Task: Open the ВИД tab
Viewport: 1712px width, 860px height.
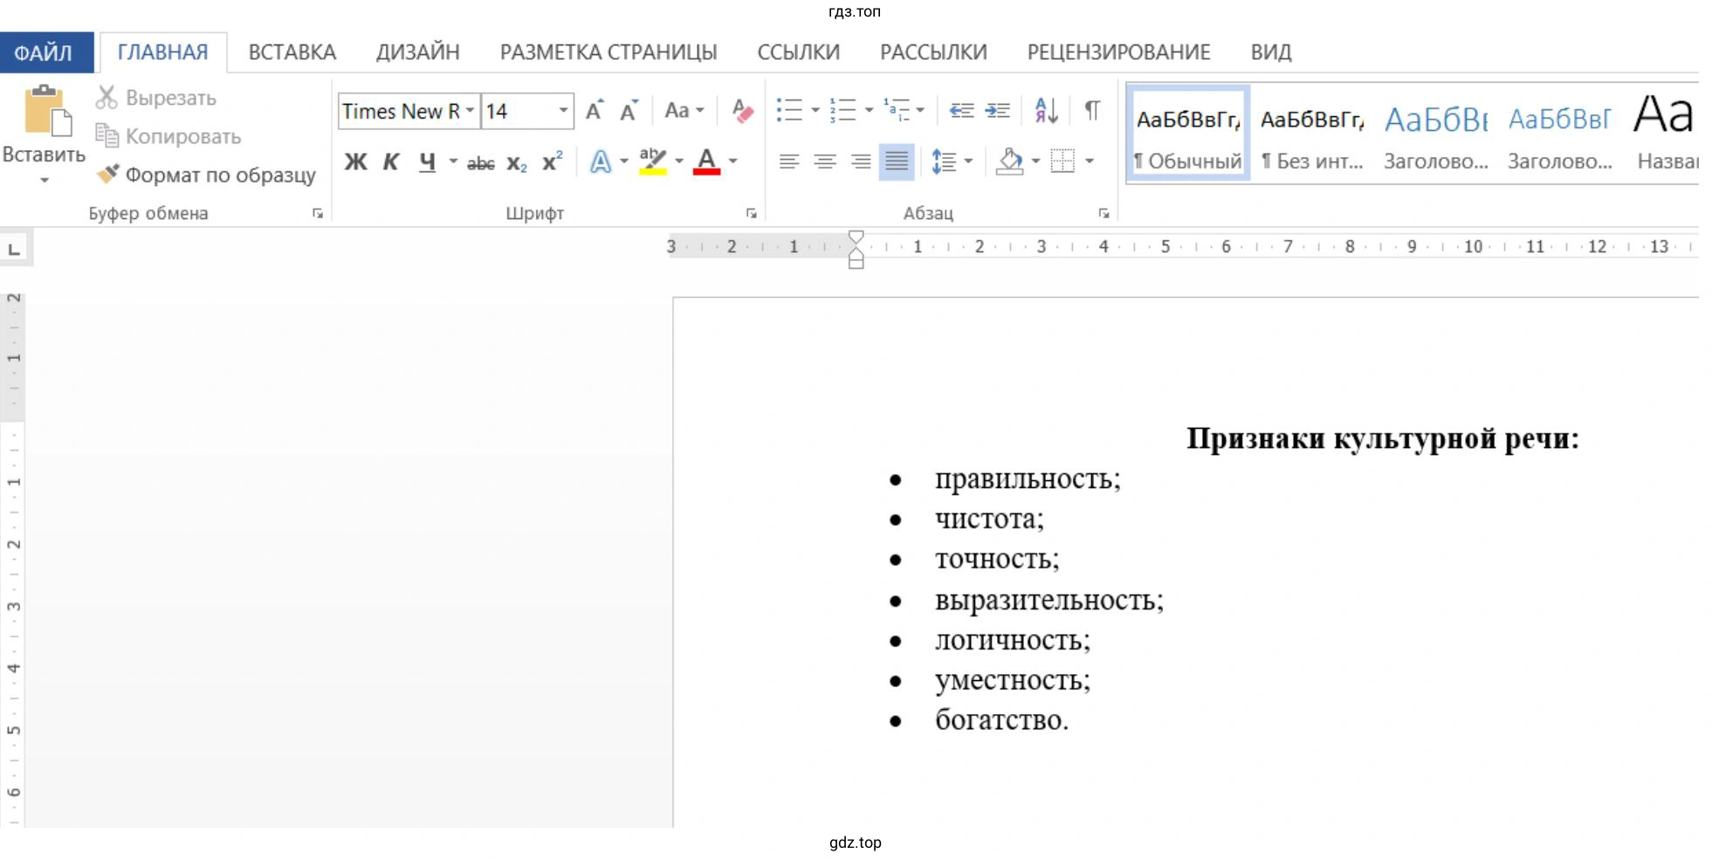Action: point(1270,52)
